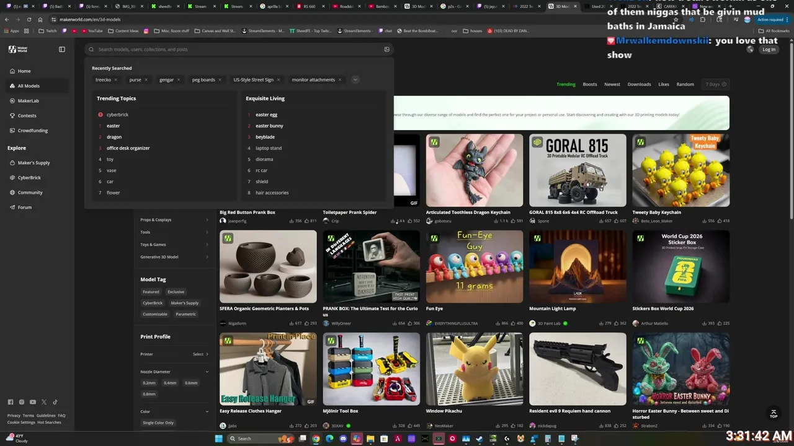The height and width of the screenshot is (446, 794).
Task: Open image search icon in search bar
Action: coord(386,49)
